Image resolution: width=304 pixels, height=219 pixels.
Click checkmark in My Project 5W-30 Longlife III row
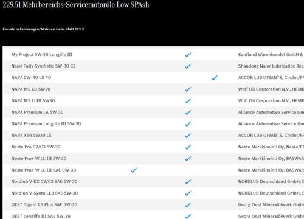pos(188,55)
